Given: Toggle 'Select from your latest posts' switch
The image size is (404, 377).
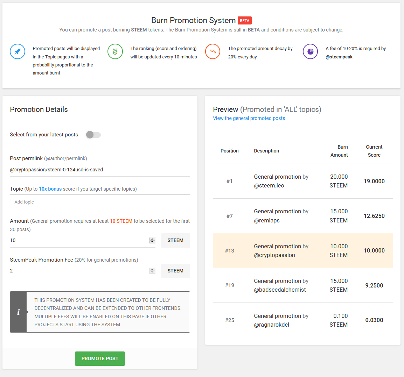Looking at the screenshot, I should 93,135.
